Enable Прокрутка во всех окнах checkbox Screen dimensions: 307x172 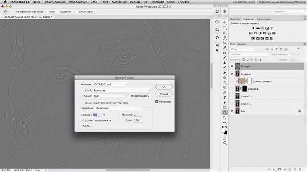tap(14, 12)
